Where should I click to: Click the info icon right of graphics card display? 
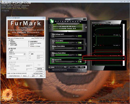[x=86, y=27]
